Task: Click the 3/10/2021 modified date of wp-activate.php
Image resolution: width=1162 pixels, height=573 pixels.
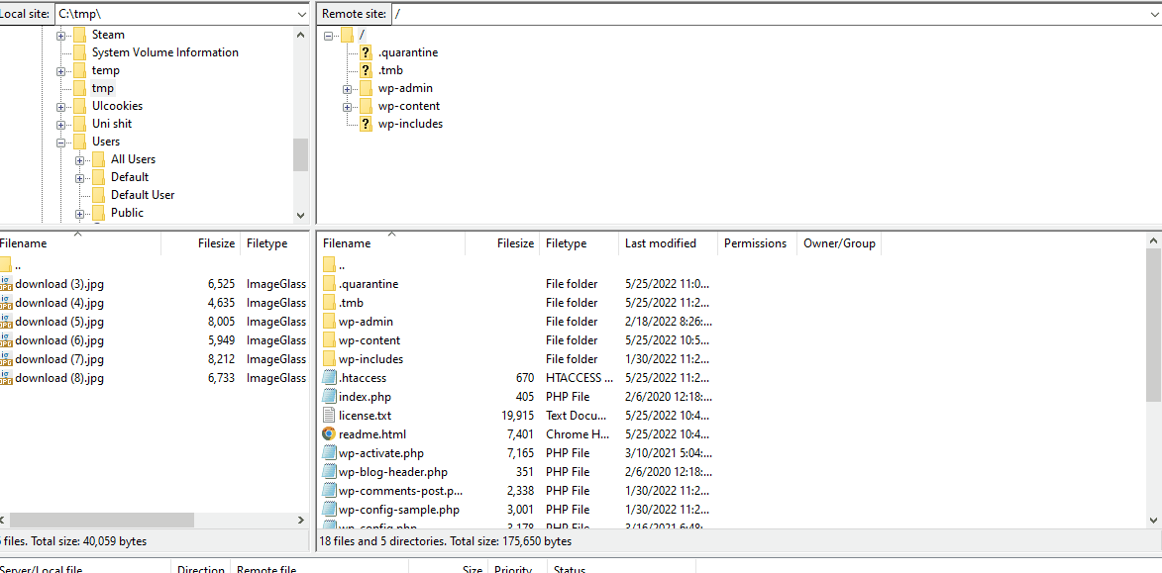Action: tap(670, 453)
